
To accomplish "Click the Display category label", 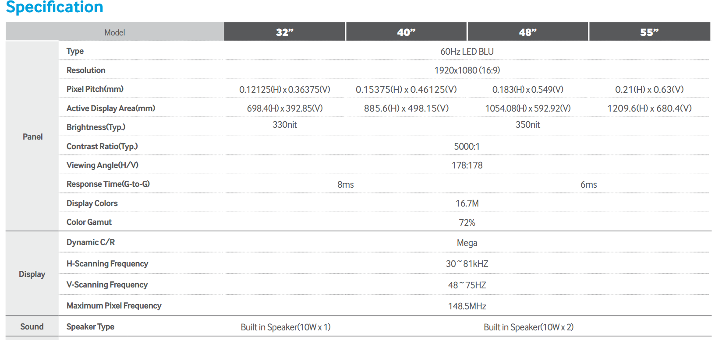I will (x=32, y=274).
